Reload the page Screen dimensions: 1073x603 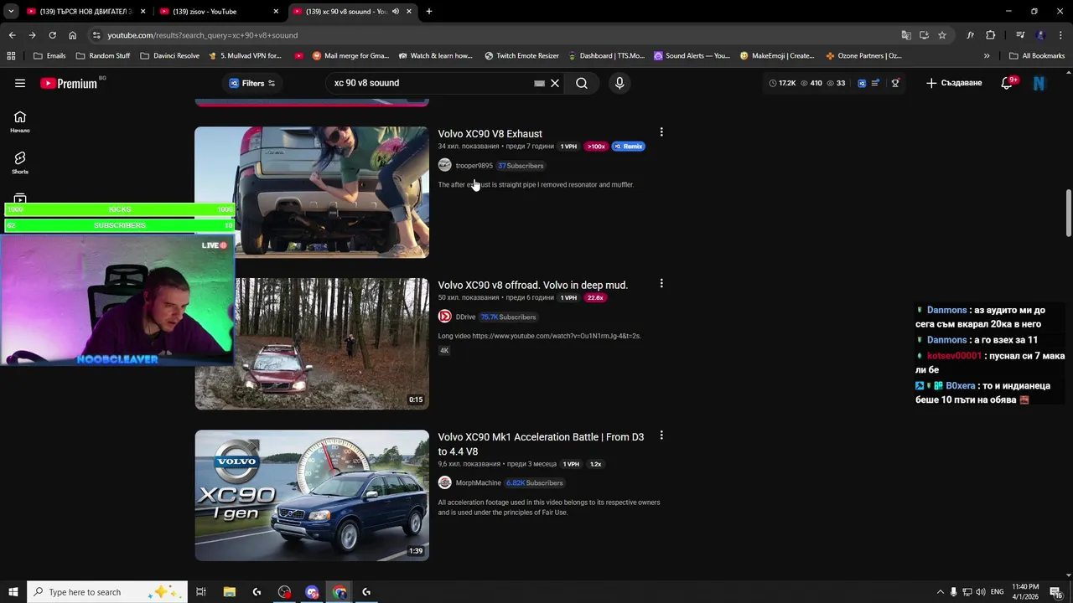pyautogui.click(x=52, y=35)
